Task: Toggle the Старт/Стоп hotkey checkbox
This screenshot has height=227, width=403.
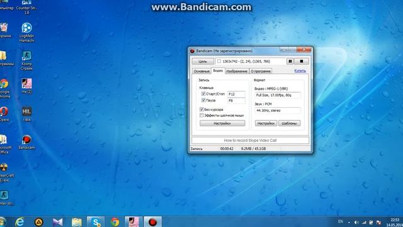Action: pyautogui.click(x=203, y=94)
